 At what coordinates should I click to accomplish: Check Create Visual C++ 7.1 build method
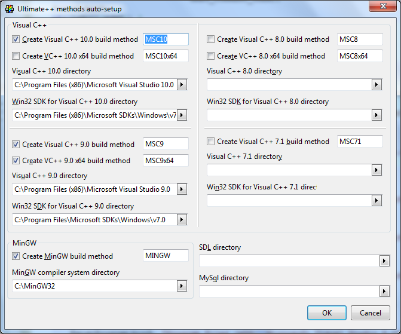211,142
